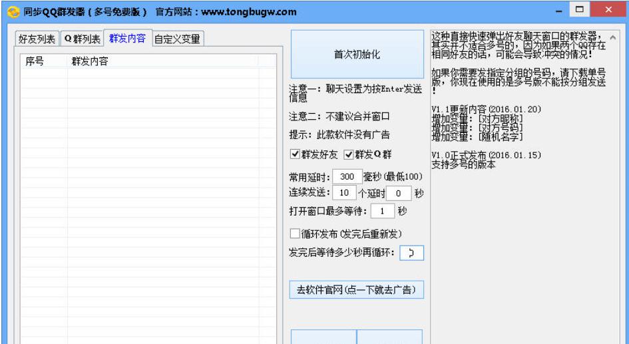Viewport: 629px width, 344px height.
Task: Click the scroll up arrow in info panel
Action: click(x=613, y=38)
